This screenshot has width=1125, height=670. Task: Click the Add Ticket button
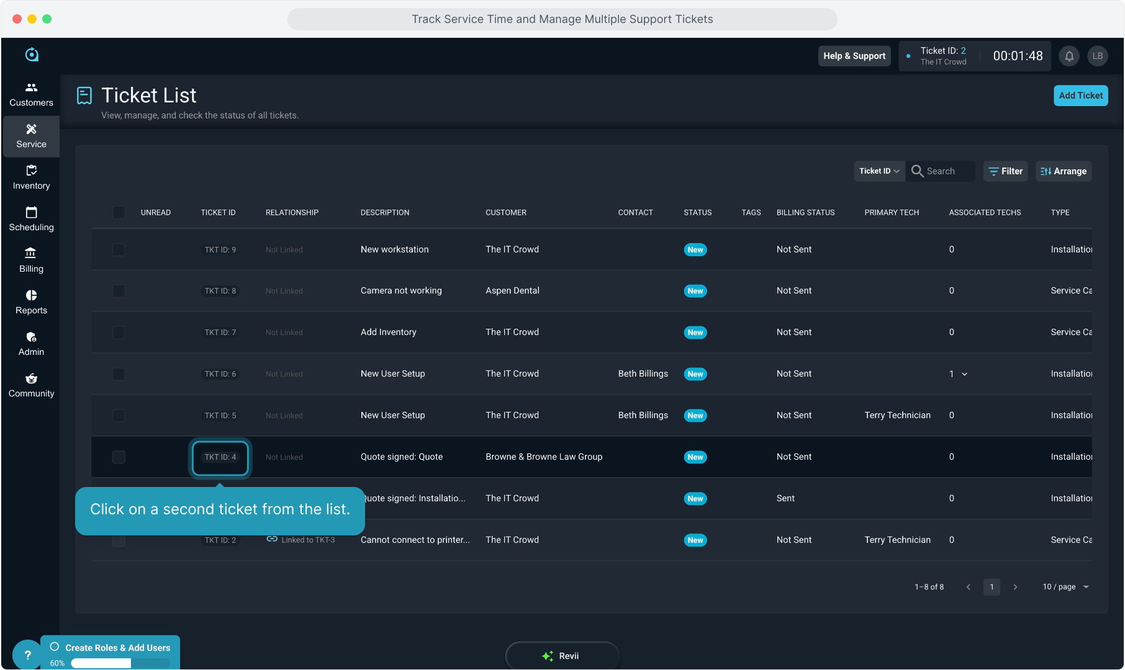click(x=1080, y=96)
